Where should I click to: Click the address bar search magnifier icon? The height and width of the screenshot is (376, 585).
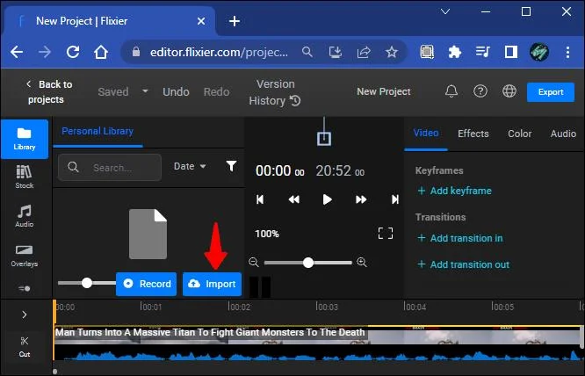(307, 52)
